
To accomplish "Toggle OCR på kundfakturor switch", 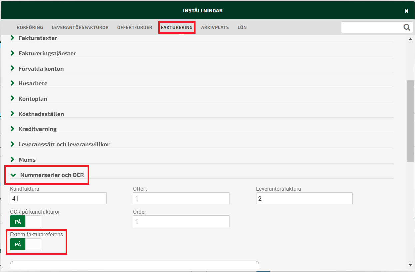I will tap(26, 221).
